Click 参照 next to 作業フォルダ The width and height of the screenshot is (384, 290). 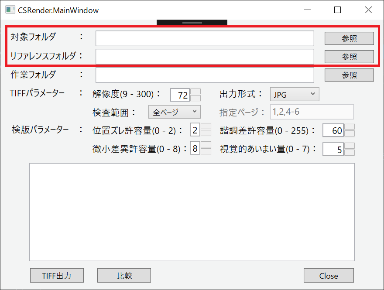349,75
